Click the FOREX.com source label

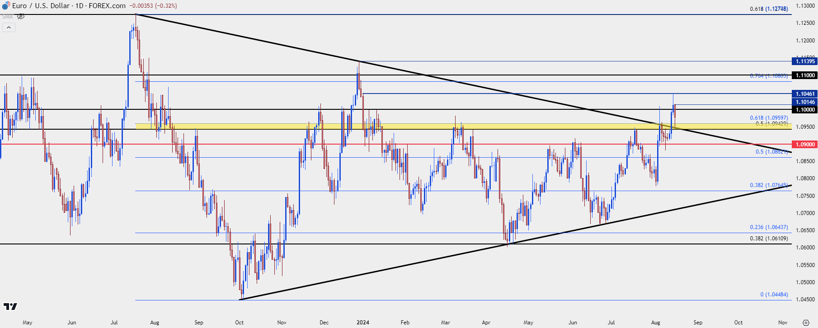[x=107, y=6]
